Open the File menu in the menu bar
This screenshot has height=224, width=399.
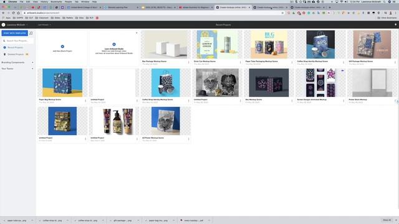tap(22, 1)
